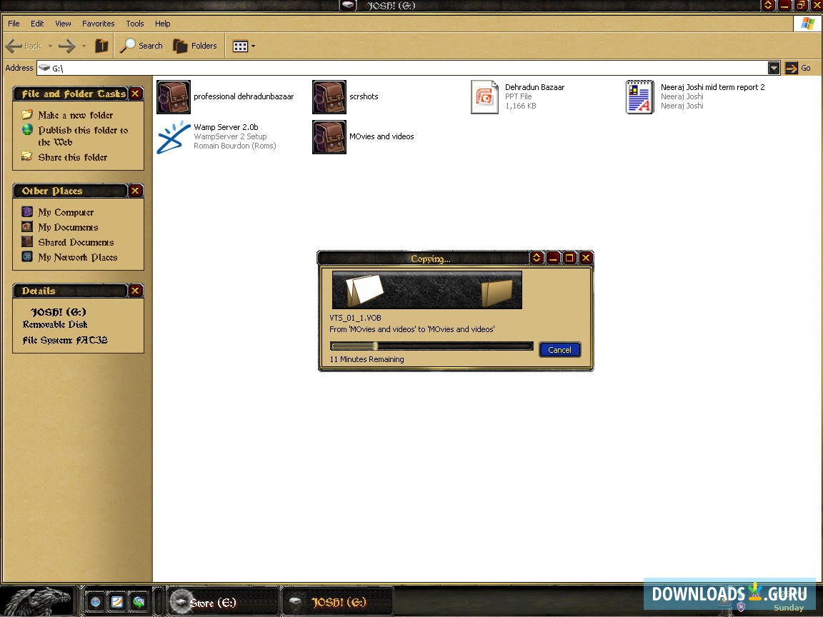Viewport: 823px width, 617px height.
Task: Cancel the VTS_01_1.VOB copy operation
Action: point(559,349)
